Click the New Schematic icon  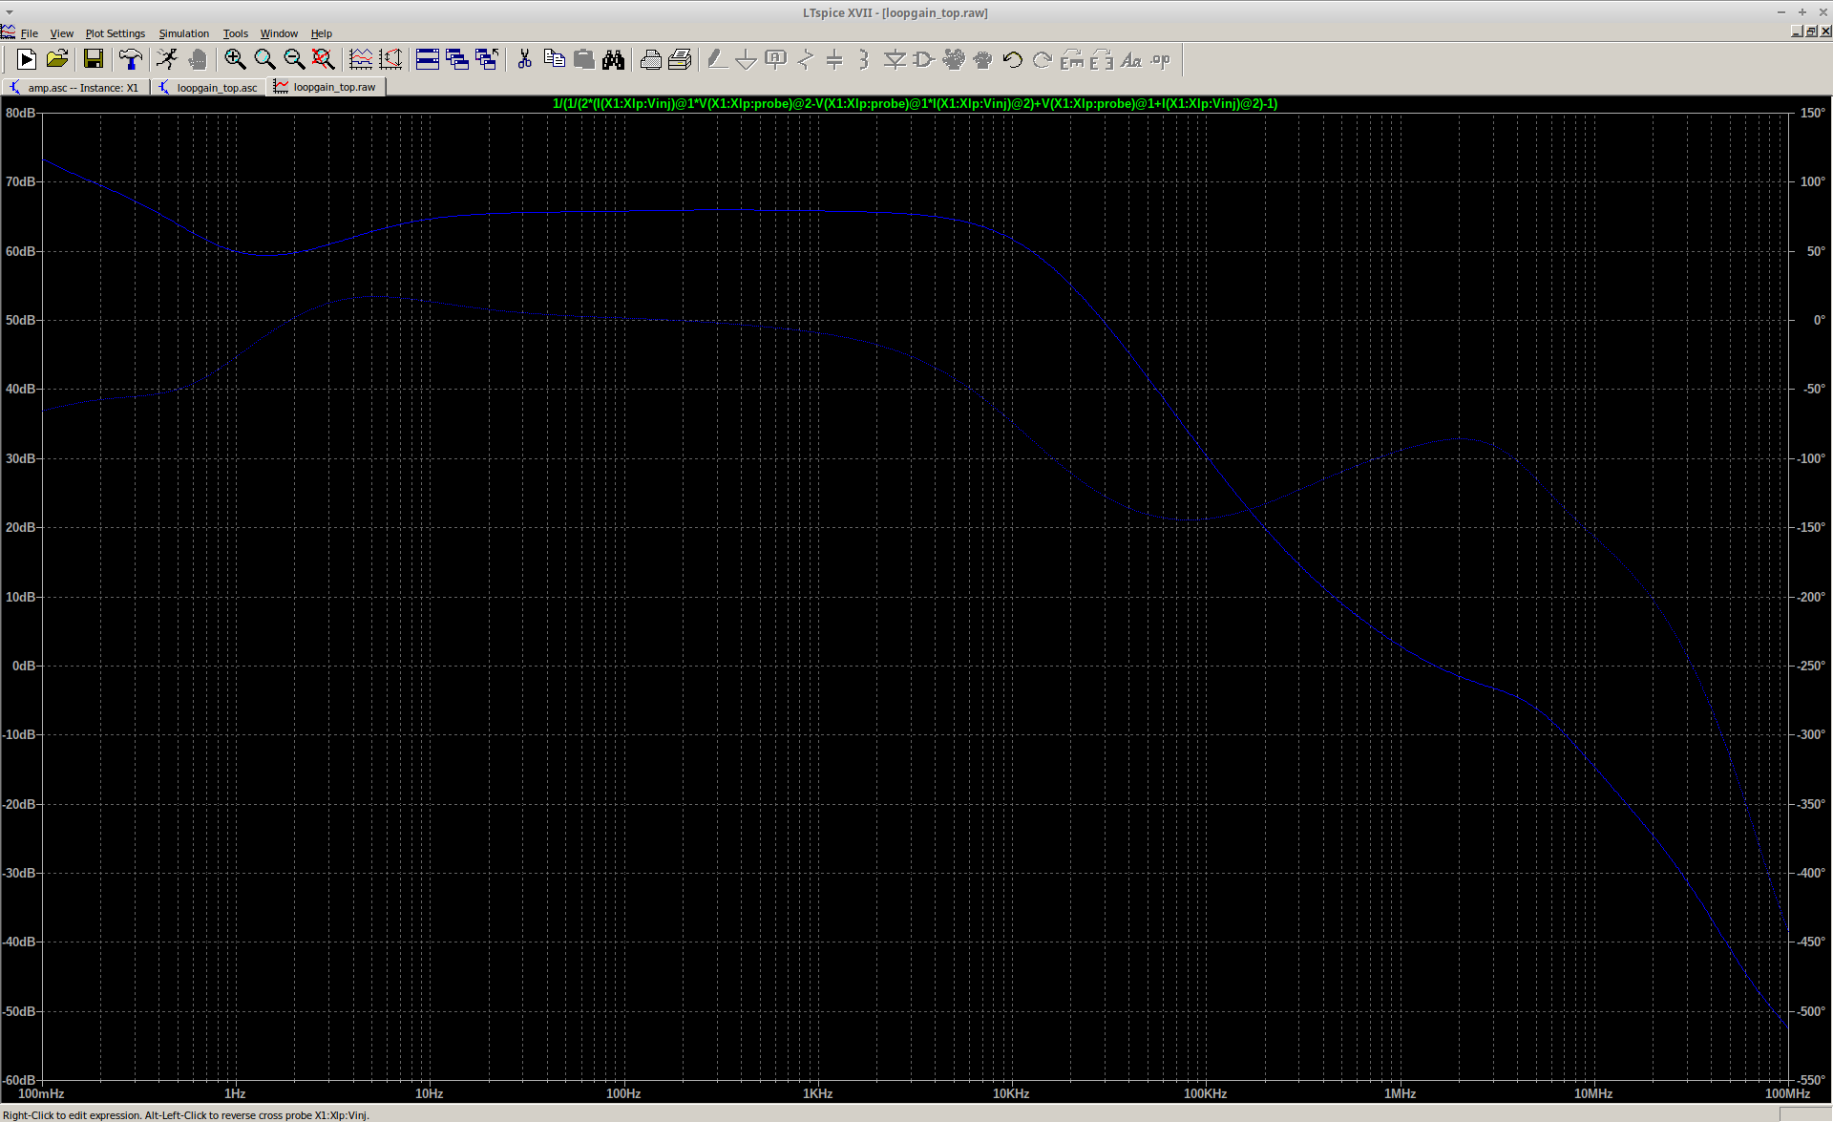point(27,60)
